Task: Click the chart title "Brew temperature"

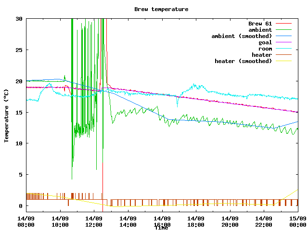Action: click(161, 9)
